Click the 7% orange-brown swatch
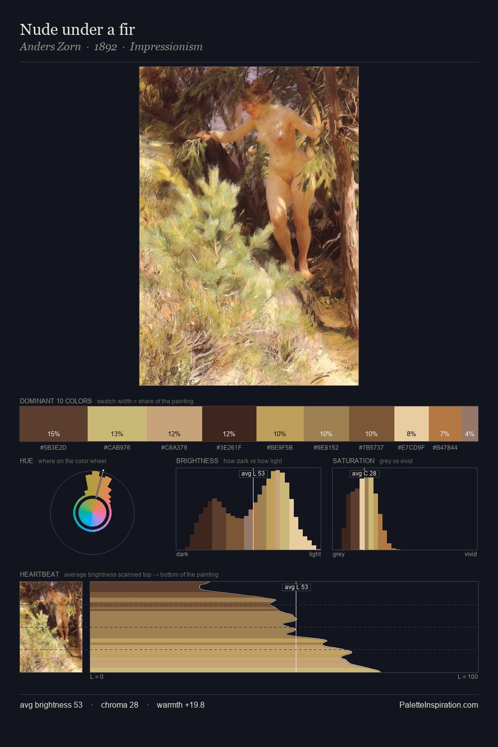The image size is (498, 747). pos(445,424)
